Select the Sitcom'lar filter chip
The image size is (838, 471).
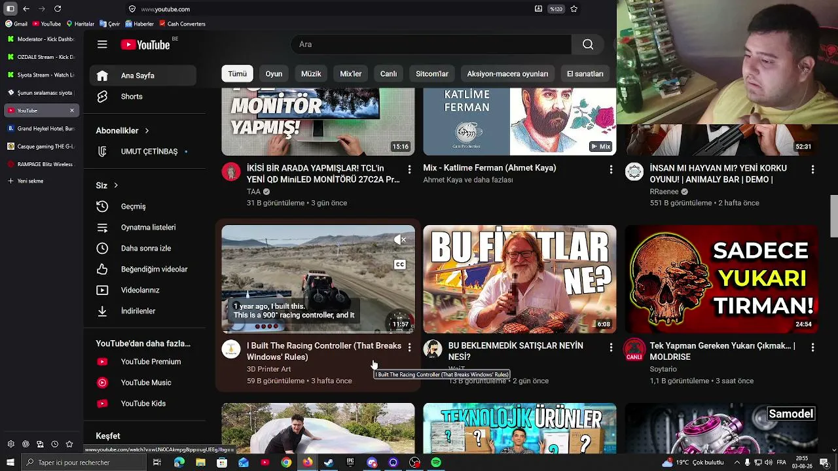point(432,74)
